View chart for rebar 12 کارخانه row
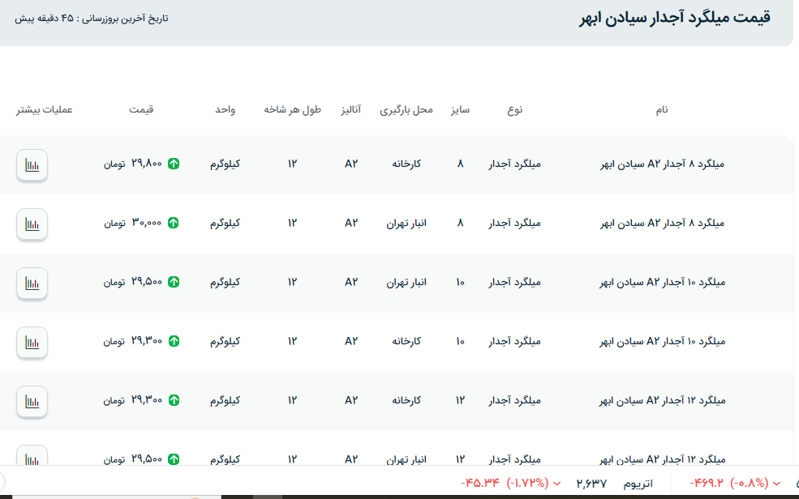799x499 pixels. tap(32, 401)
